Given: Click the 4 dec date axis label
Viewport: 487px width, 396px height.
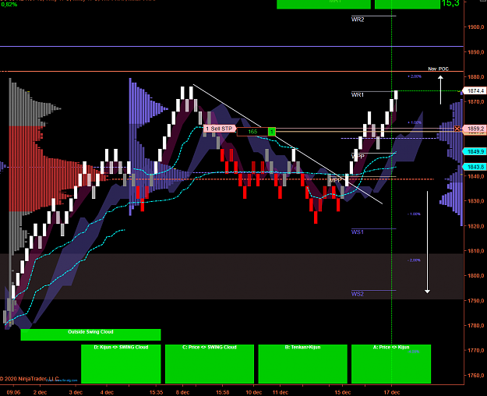Looking at the screenshot, I should click(x=107, y=392).
